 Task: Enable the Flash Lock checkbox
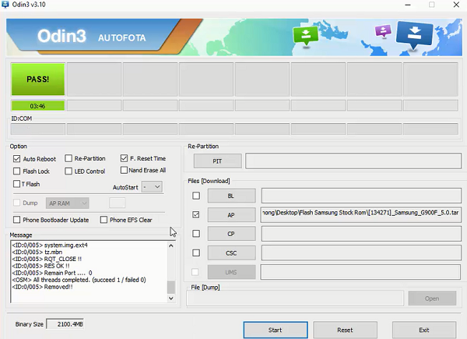(16, 171)
